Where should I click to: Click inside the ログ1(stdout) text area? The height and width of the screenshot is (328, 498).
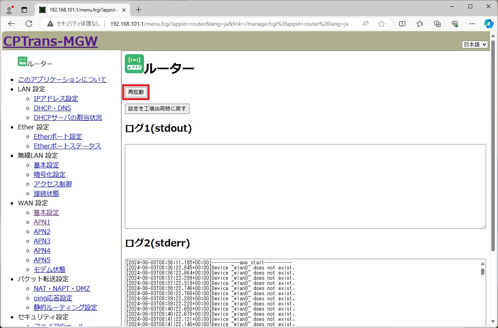pyautogui.click(x=305, y=186)
